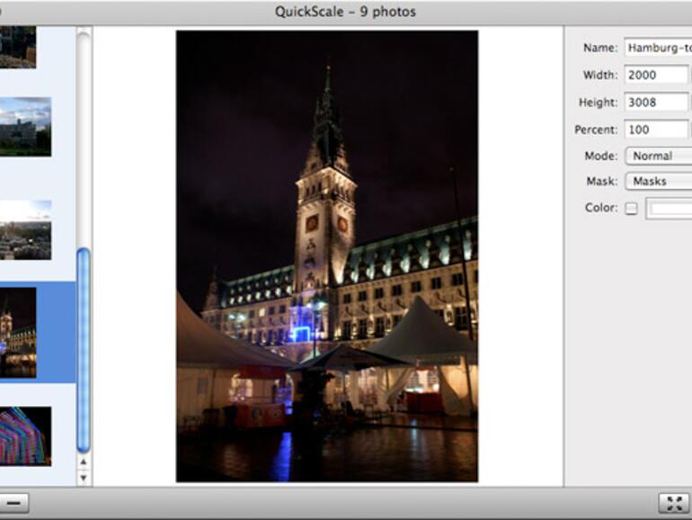The image size is (692, 520).
Task: Click the scroll up arrow in thumbnail list
Action: pyautogui.click(x=84, y=462)
